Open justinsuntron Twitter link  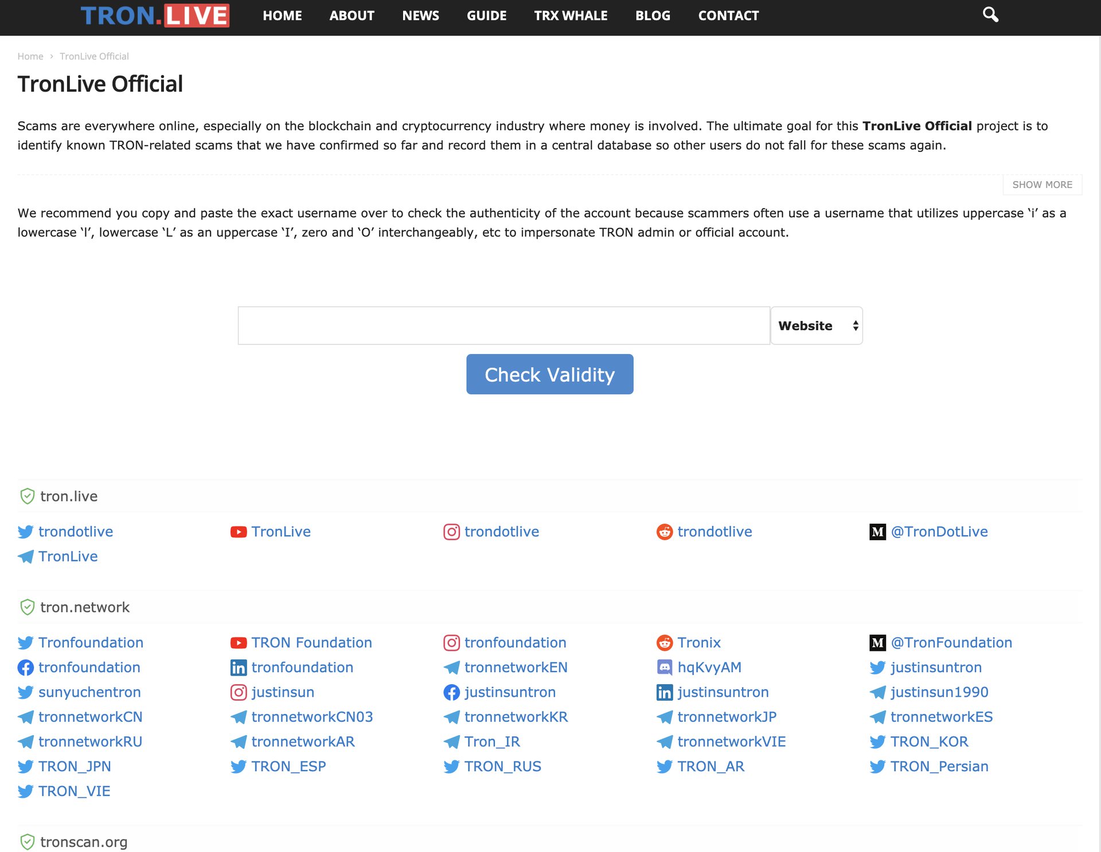coord(936,668)
